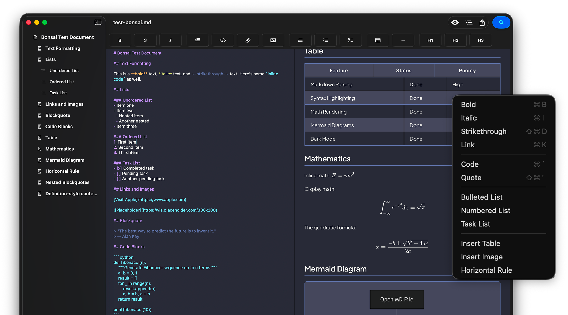Jump to Nested Blockquotes in the sidebar
This screenshot has width=568, height=315.
67,182
